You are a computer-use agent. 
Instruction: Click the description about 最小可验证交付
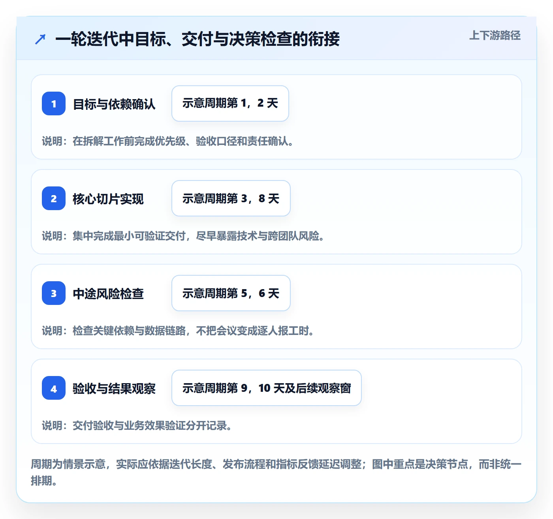[184, 236]
